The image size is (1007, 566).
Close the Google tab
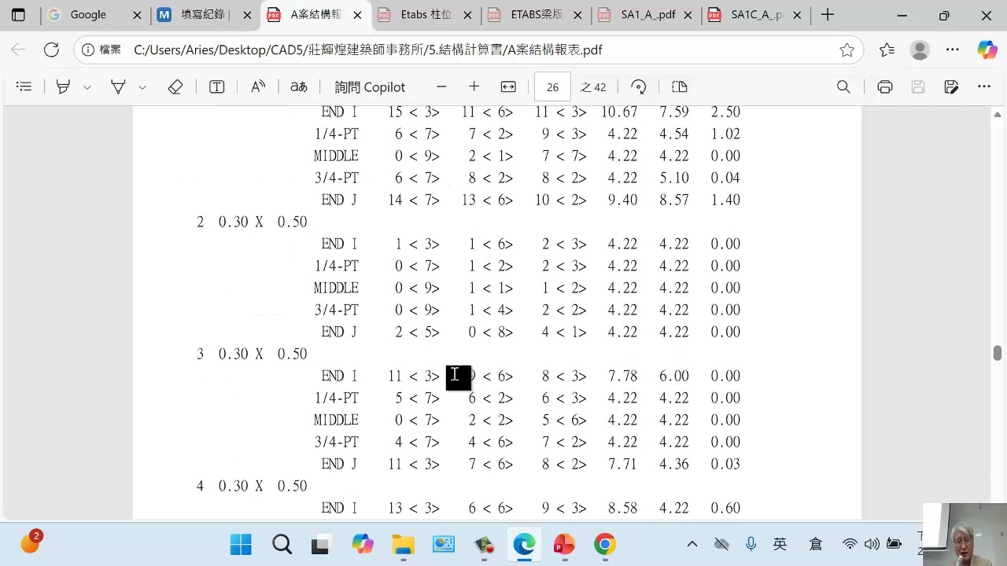pos(137,15)
